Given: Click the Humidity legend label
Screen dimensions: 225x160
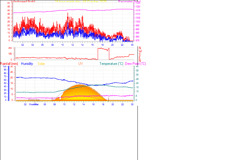Looking at the screenshot, I should coord(27,64).
